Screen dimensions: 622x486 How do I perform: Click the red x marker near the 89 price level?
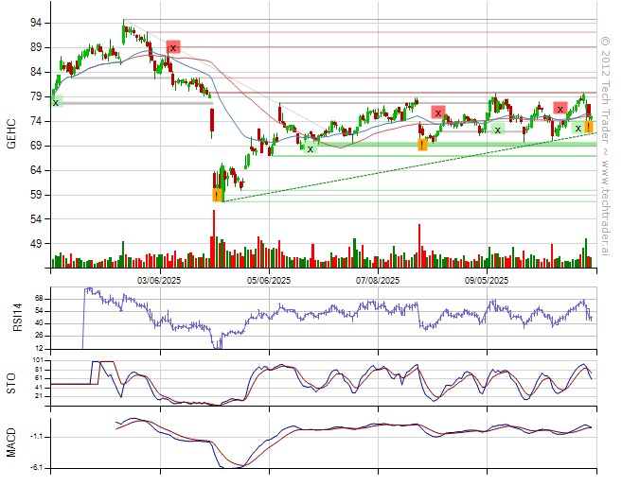tap(172, 47)
